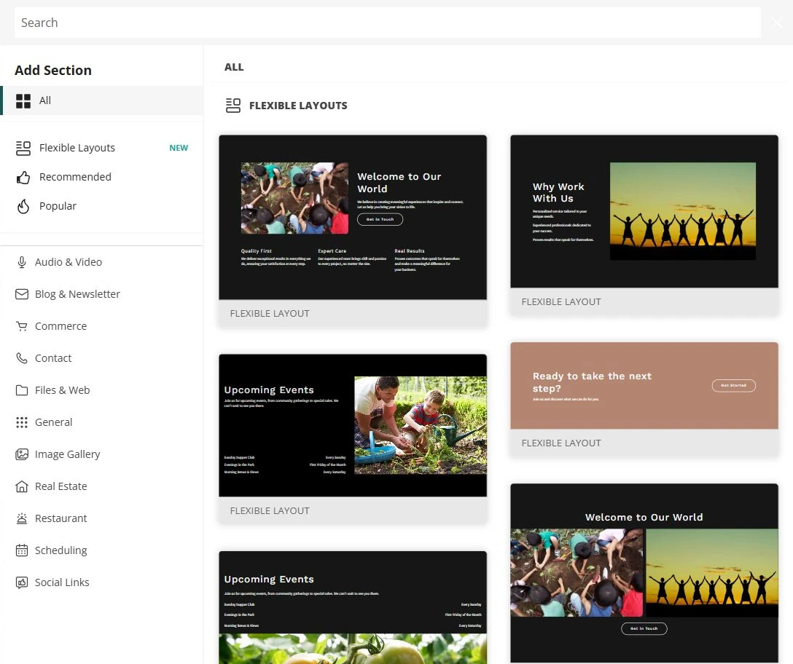Viewport: 793px width, 664px height.
Task: Click the Audio & Video microphone icon
Action: (x=22, y=262)
